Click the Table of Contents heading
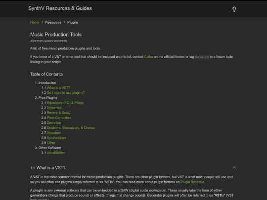 [x=46, y=74]
